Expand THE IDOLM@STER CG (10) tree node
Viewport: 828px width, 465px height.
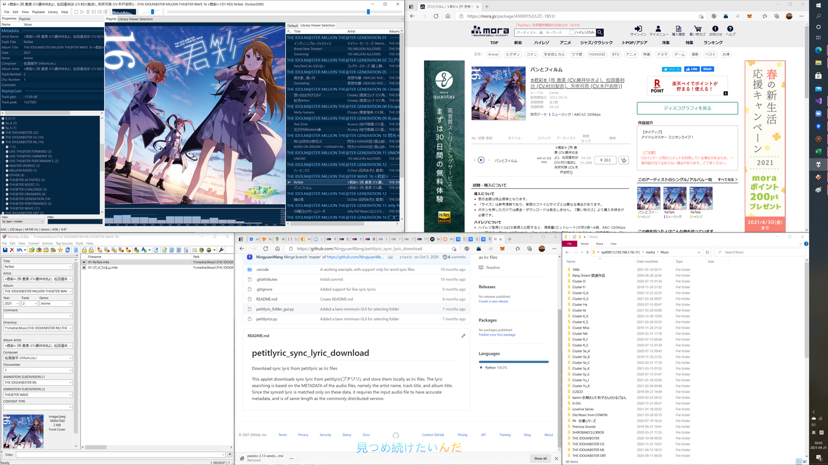point(3,137)
